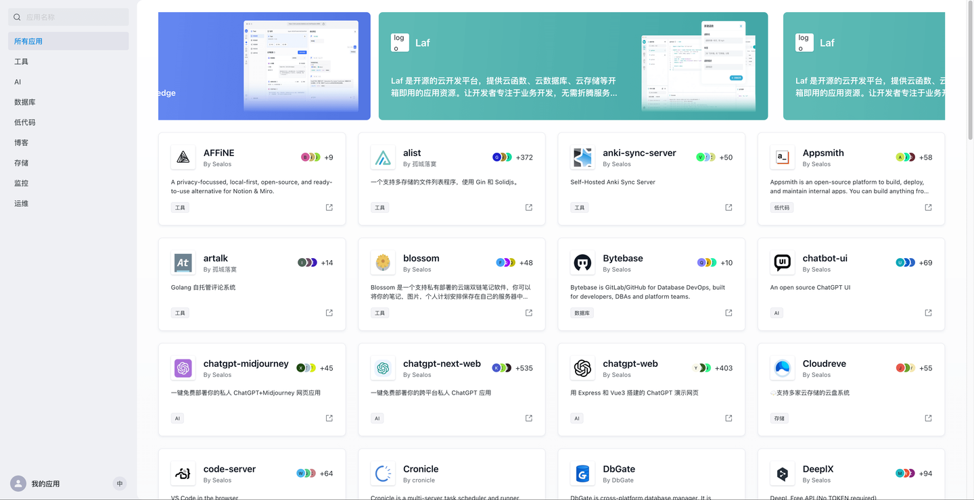Open the AFFiNE app icon
The width and height of the screenshot is (974, 500).
183,157
